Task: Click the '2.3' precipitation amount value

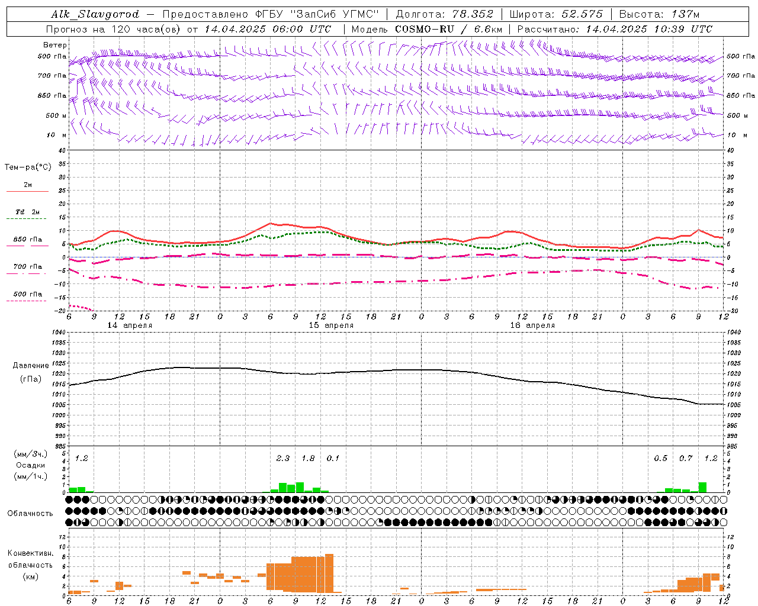Action: pyautogui.click(x=283, y=458)
